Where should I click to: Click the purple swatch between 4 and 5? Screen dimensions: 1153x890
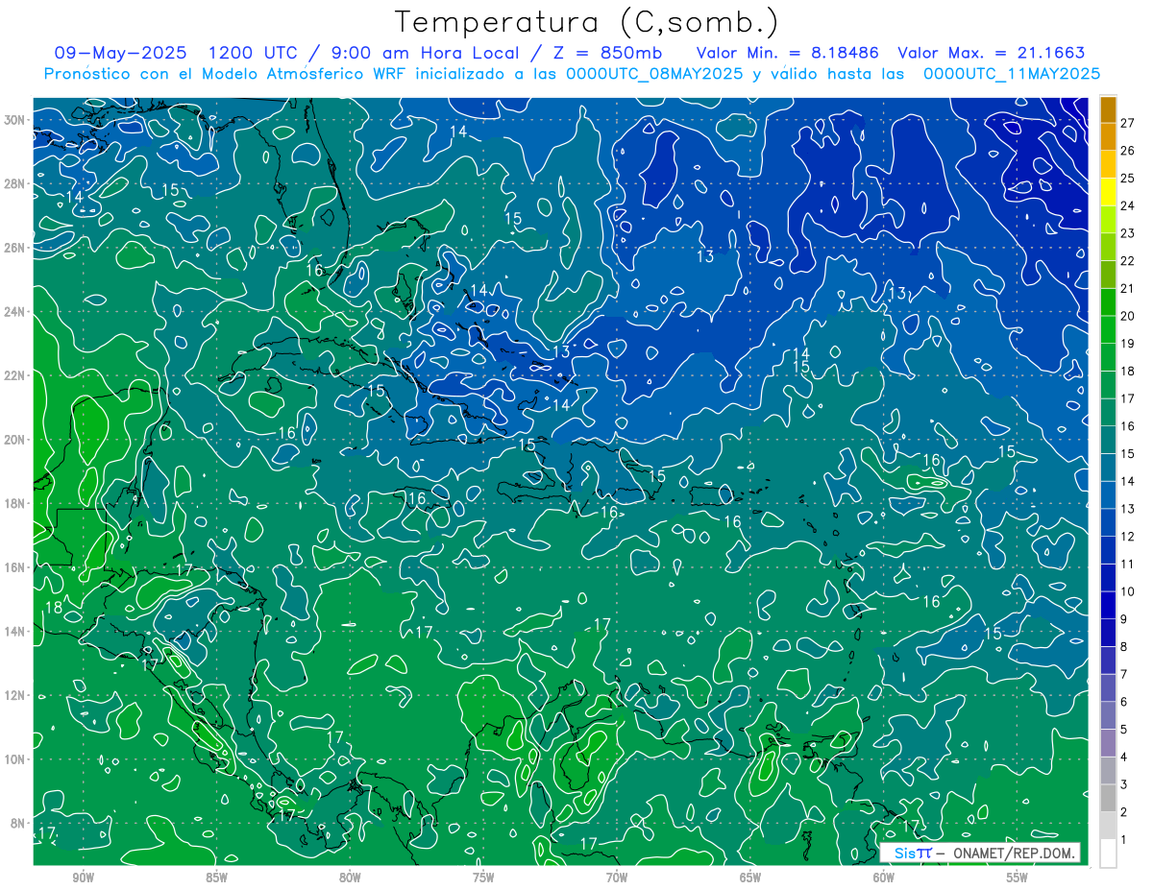pyautogui.click(x=1109, y=743)
